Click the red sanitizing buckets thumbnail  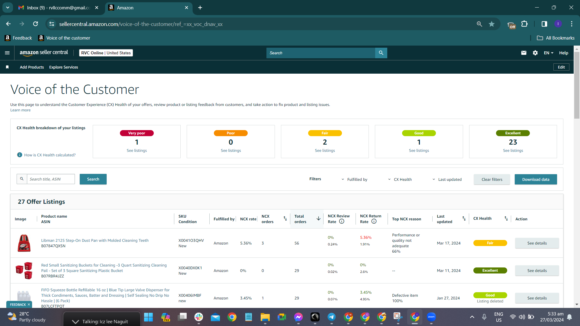coord(24,270)
